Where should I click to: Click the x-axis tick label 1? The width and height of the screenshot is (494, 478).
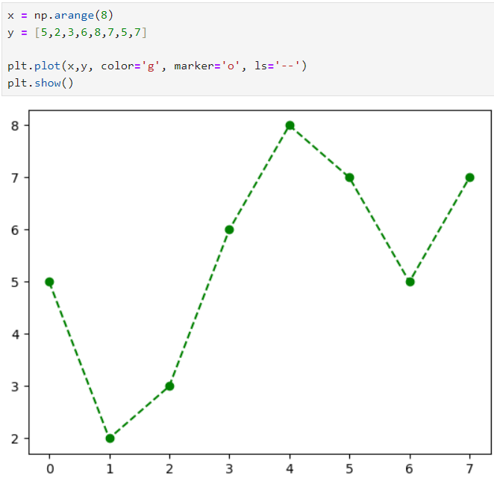[x=110, y=469]
